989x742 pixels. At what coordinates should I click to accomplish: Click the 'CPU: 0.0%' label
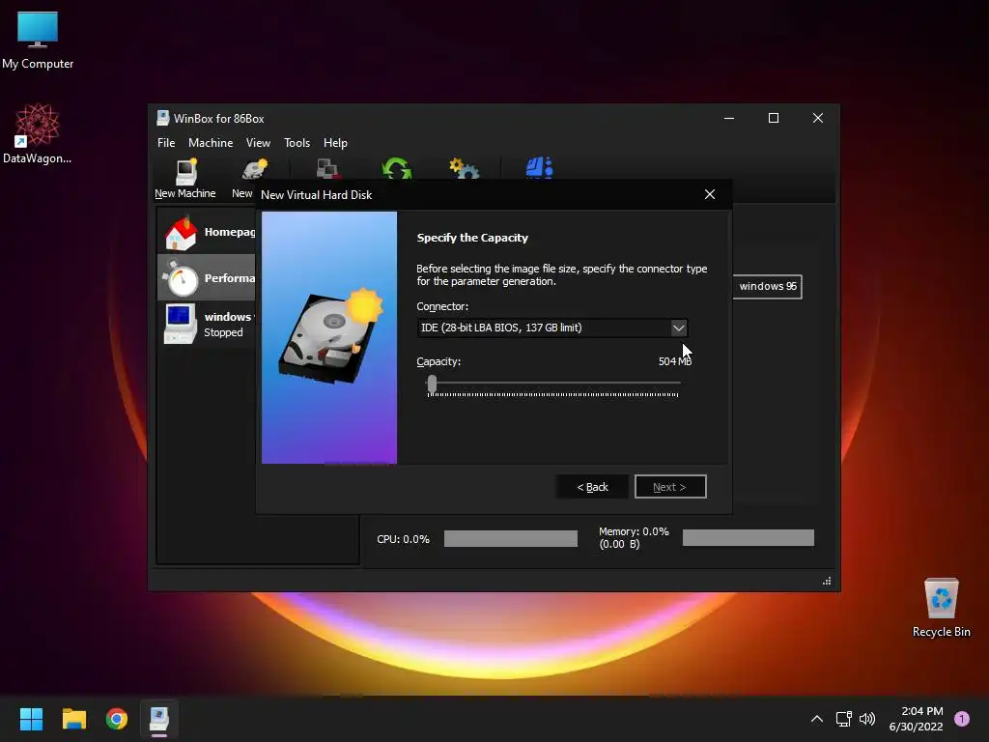[x=403, y=539]
